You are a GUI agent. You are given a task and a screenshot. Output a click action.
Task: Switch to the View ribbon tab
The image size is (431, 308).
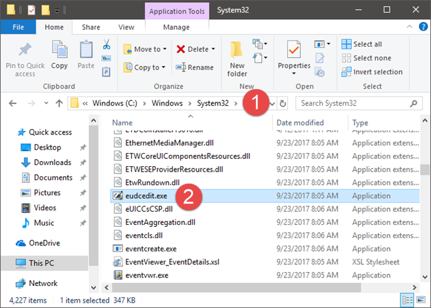(126, 27)
